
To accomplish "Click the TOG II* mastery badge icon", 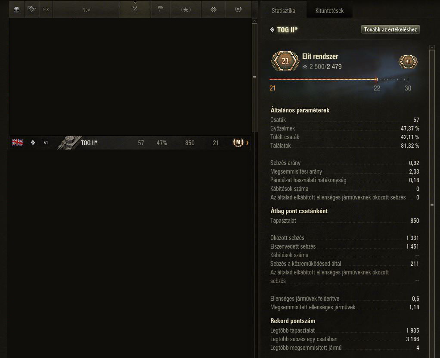I will coord(238,142).
